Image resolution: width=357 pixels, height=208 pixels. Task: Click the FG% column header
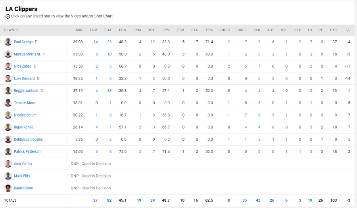(x=123, y=30)
